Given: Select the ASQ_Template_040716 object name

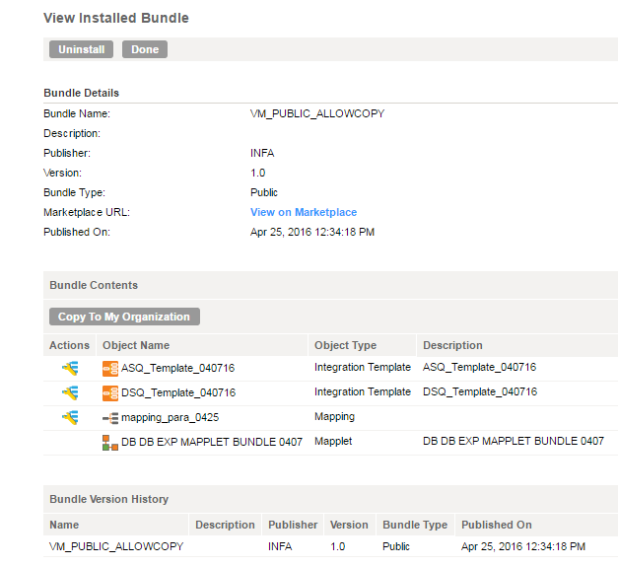Looking at the screenshot, I should click(177, 368).
